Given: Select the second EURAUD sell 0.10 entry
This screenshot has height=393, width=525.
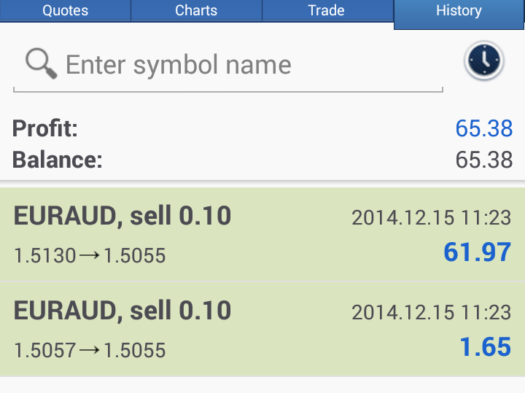Looking at the screenshot, I should tap(262, 330).
